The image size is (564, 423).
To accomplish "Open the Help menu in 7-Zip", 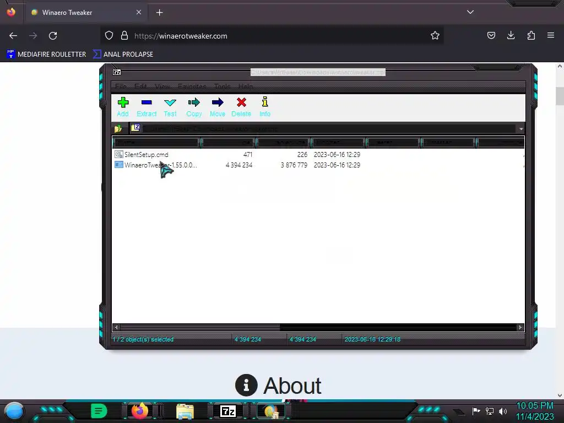I will click(245, 86).
